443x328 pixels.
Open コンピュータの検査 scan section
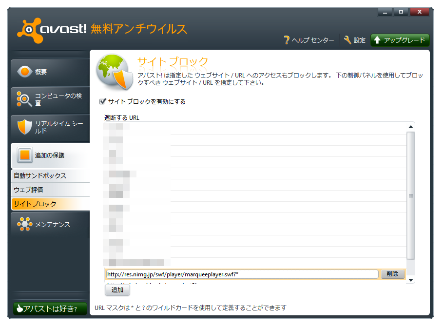point(50,99)
